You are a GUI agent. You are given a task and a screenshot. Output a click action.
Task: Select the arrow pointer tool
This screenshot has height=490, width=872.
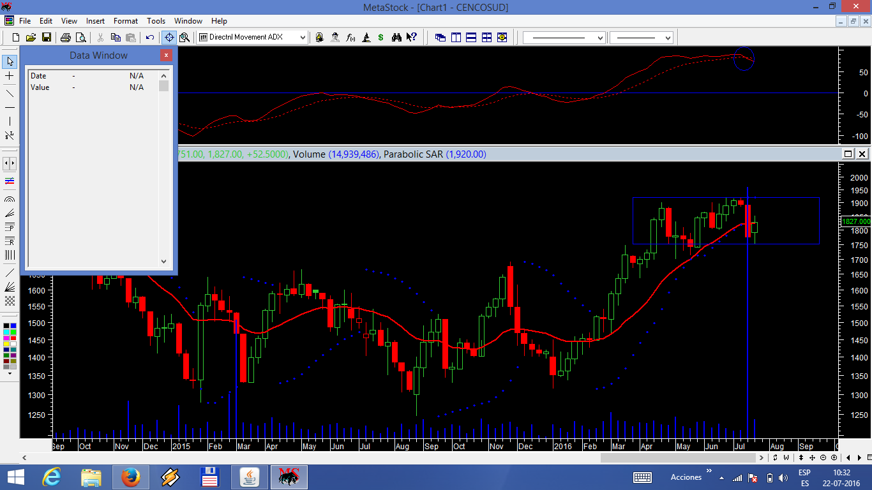point(10,62)
